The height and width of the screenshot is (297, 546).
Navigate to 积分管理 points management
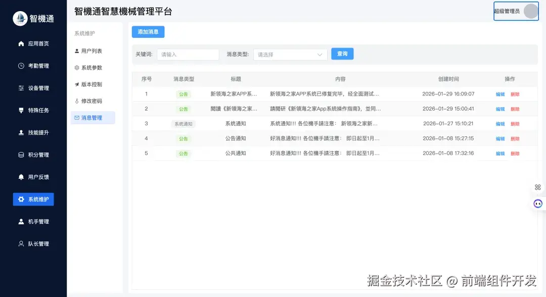(x=33, y=155)
